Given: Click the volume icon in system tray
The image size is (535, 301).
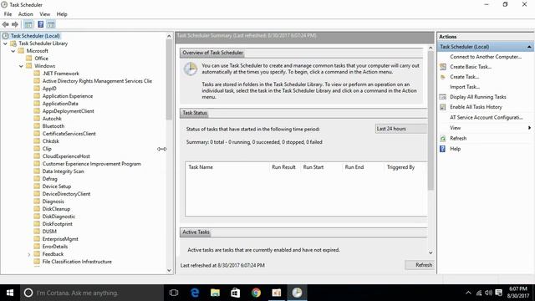Looking at the screenshot, I should tap(488, 293).
